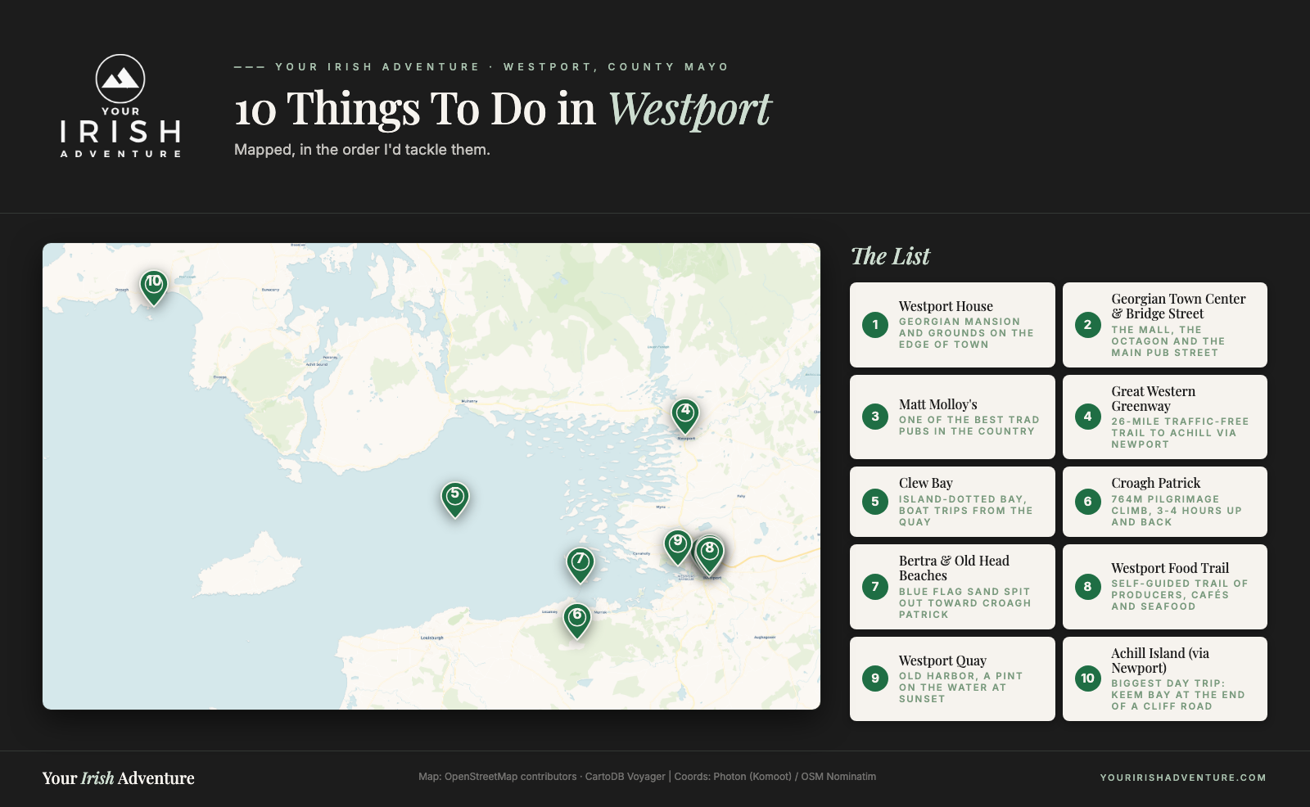1310x807 pixels.
Task: Open the Croagh Patrick card title
Action: [x=1155, y=483]
